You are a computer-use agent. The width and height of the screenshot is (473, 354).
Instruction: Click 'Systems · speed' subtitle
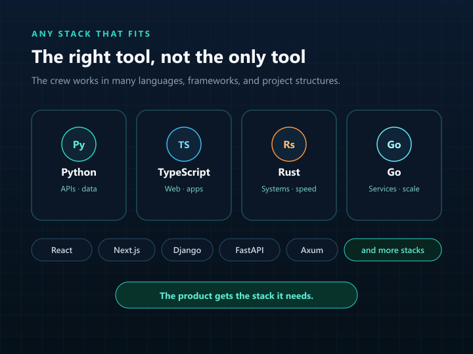pyautogui.click(x=289, y=189)
